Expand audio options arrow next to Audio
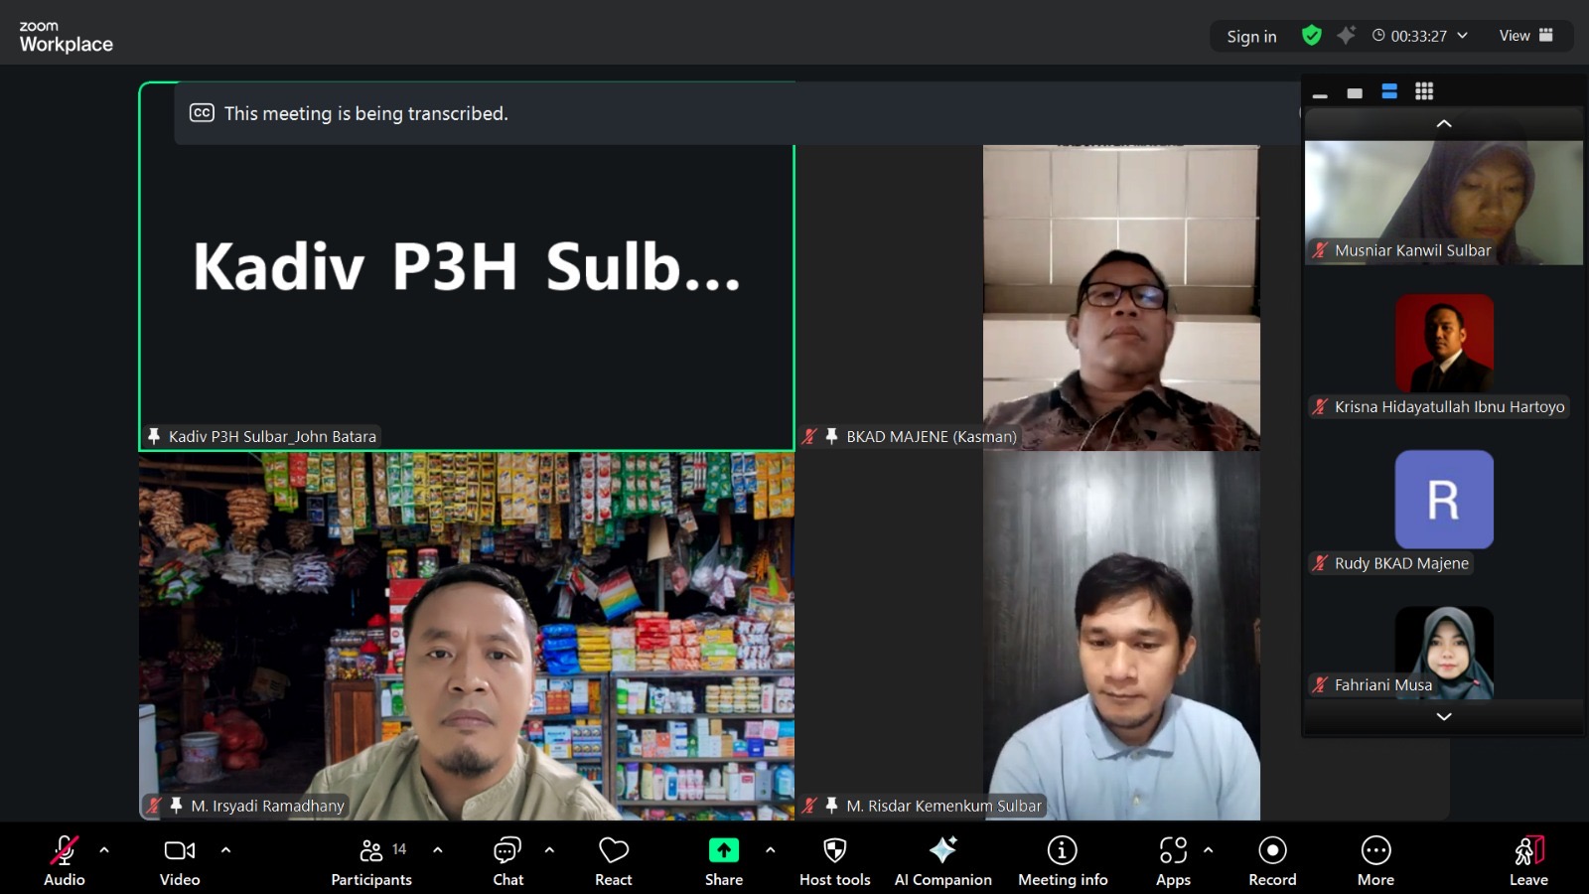This screenshot has height=894, width=1589. point(104,850)
